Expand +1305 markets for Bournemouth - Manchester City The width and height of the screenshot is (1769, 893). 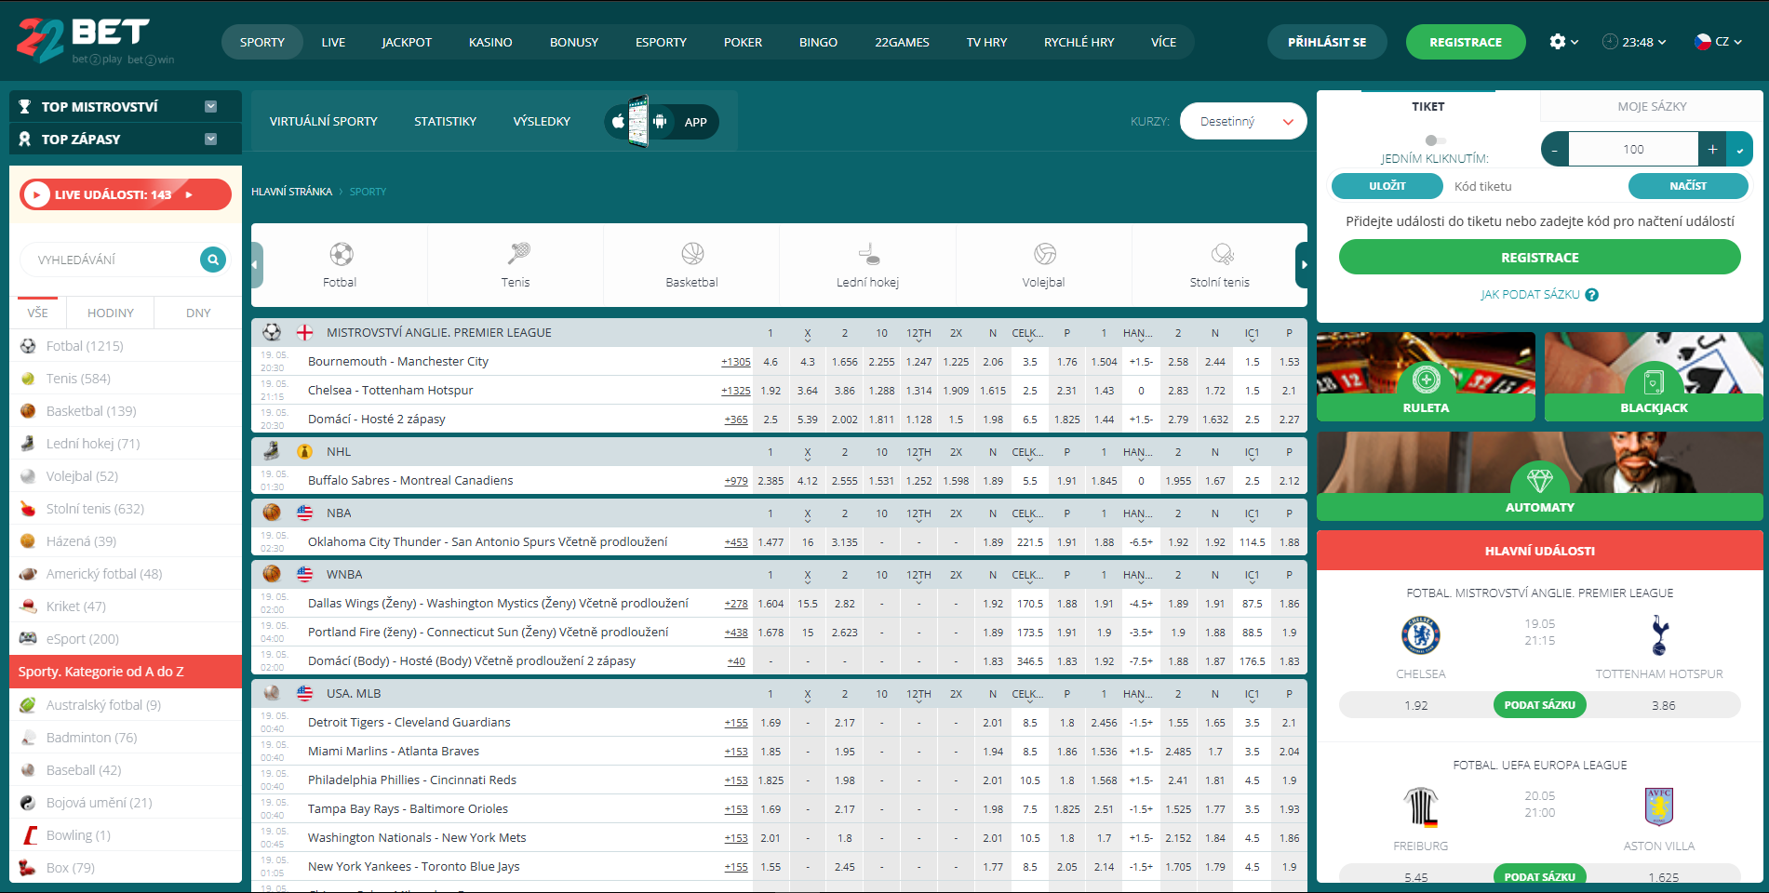[735, 362]
